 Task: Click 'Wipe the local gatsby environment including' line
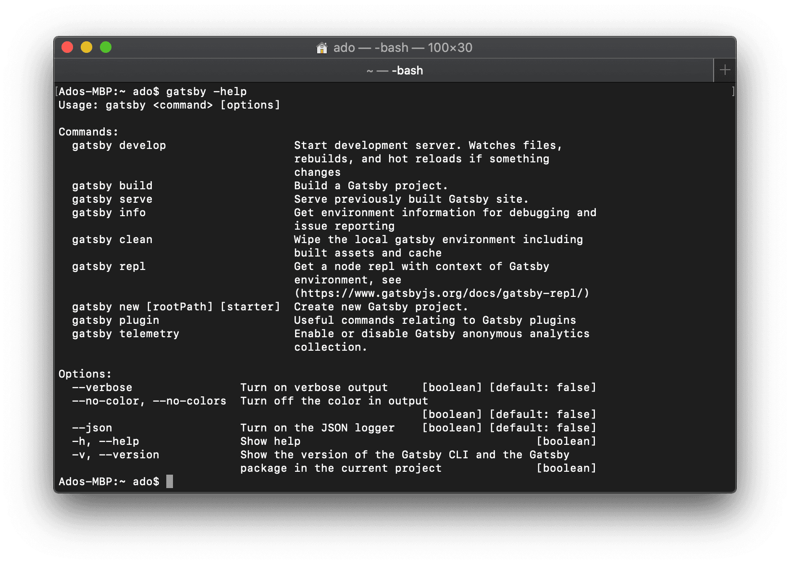(438, 239)
